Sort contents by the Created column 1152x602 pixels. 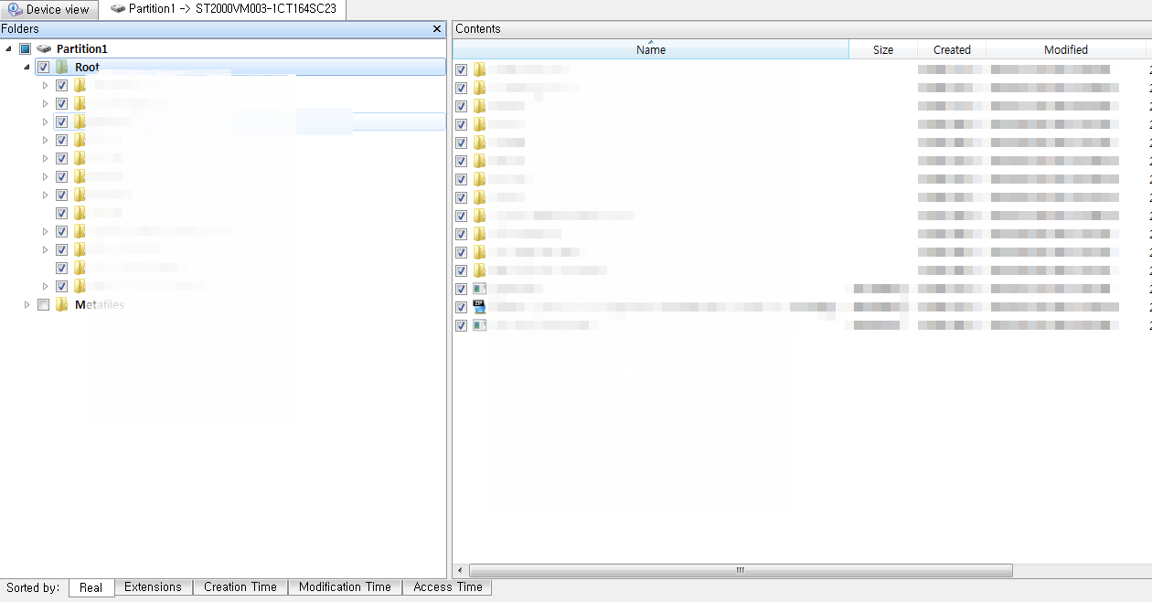[952, 49]
